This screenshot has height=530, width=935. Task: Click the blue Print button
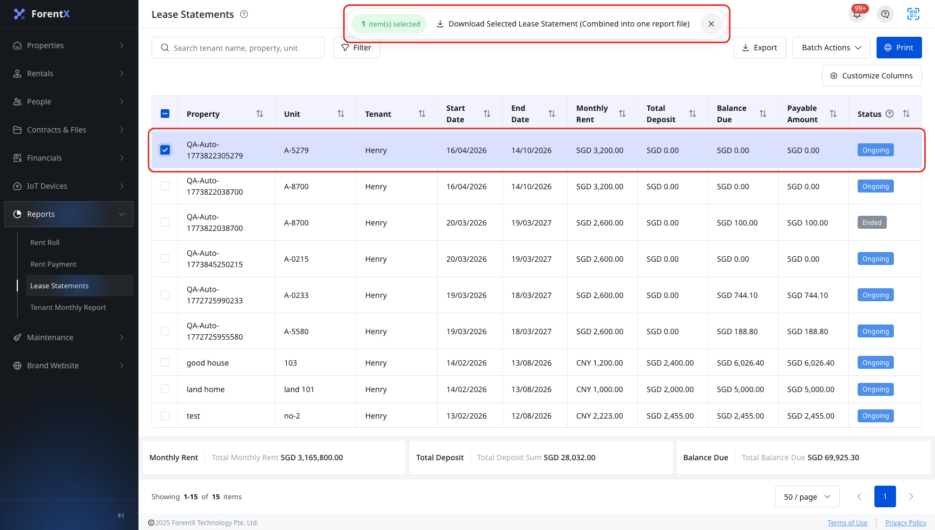(x=899, y=48)
